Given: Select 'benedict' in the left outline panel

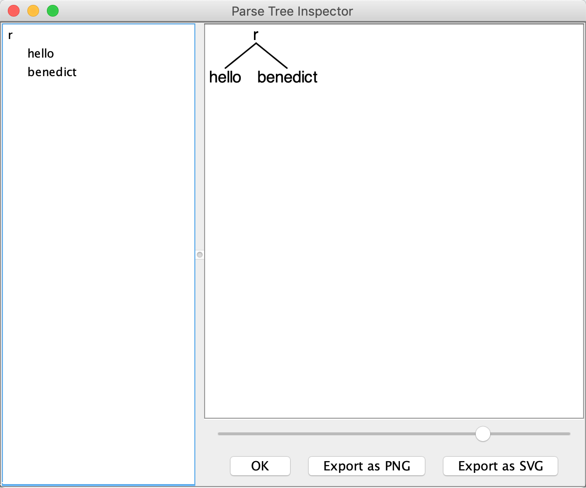Looking at the screenshot, I should (x=52, y=72).
